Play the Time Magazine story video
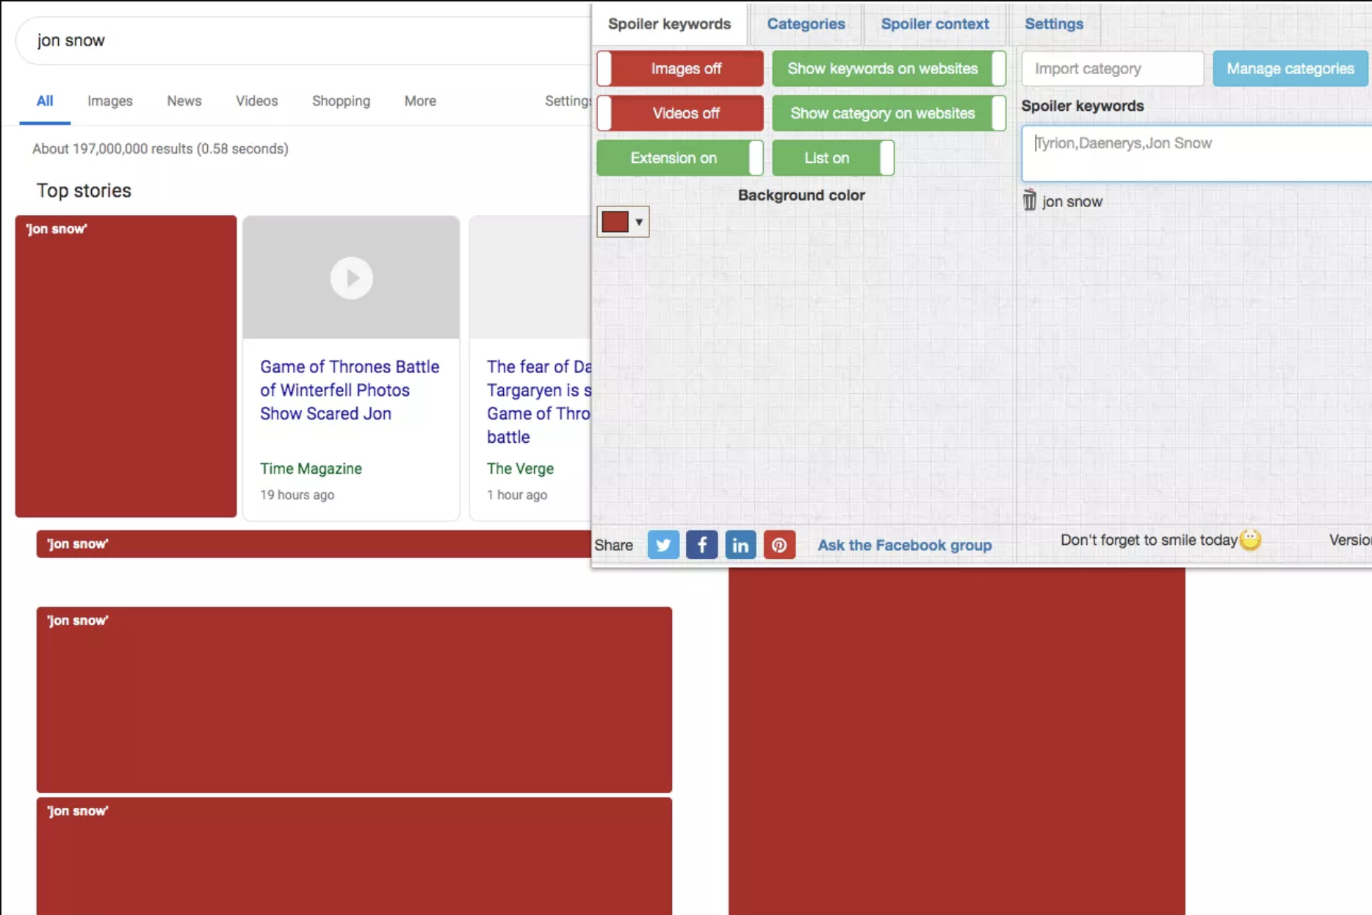 [x=351, y=278]
